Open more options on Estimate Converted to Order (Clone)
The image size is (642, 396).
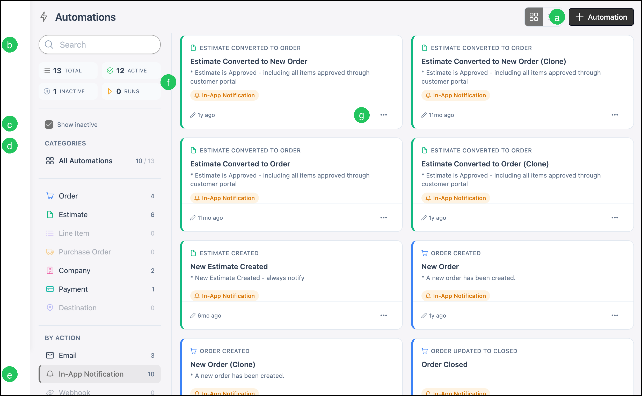(615, 217)
